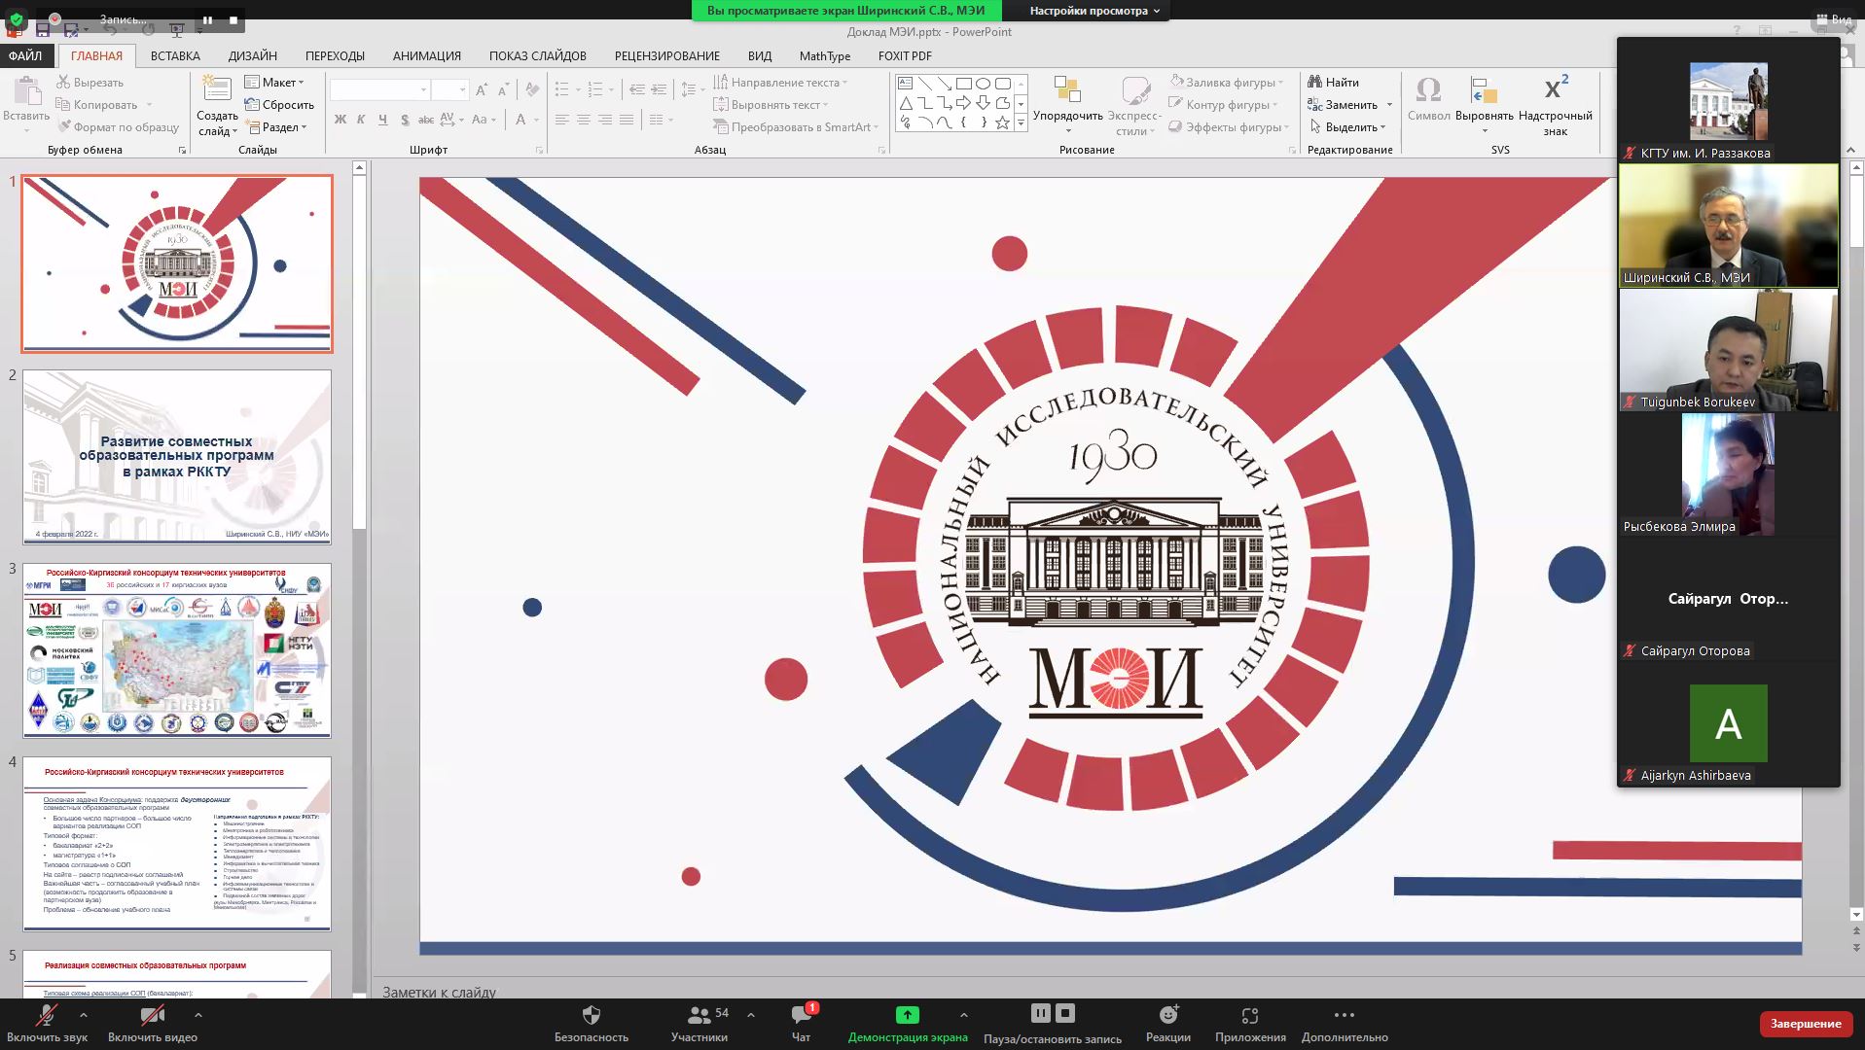The height and width of the screenshot is (1050, 1865).
Task: Switch to ДИЗАЙН (Design) tab
Action: tap(253, 56)
